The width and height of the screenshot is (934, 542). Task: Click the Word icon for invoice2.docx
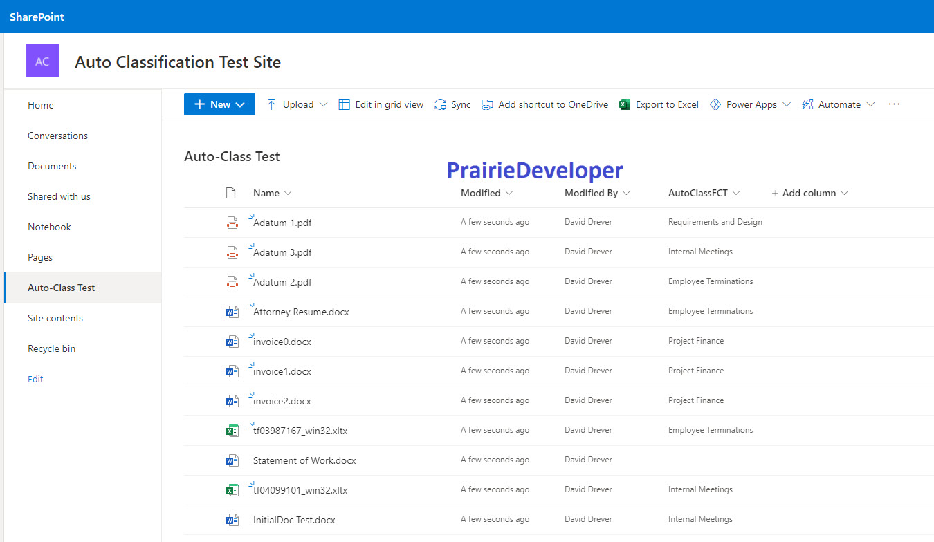(x=232, y=401)
